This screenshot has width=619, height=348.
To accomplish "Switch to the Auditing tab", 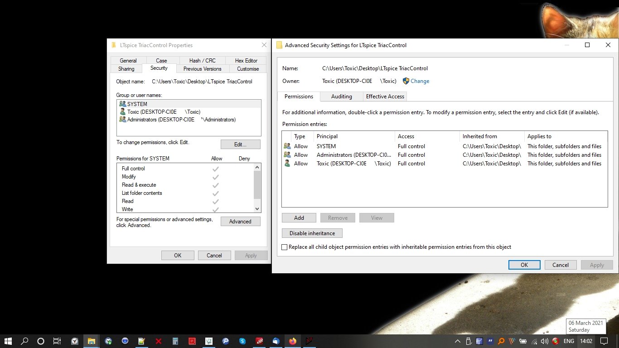I will [342, 97].
